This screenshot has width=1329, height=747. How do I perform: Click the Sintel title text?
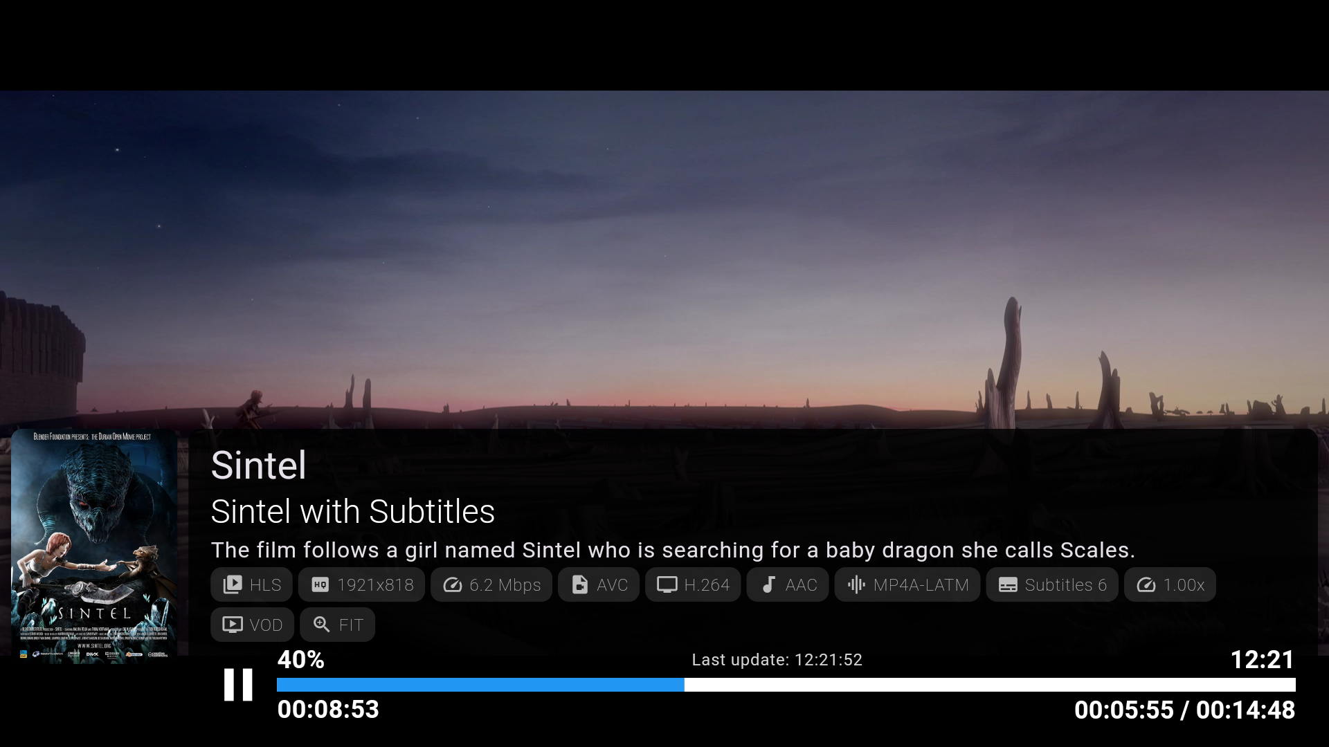(258, 465)
